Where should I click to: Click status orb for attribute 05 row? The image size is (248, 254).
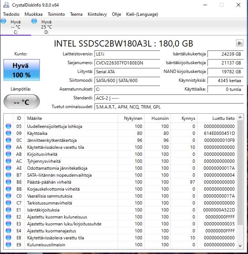point(8,126)
